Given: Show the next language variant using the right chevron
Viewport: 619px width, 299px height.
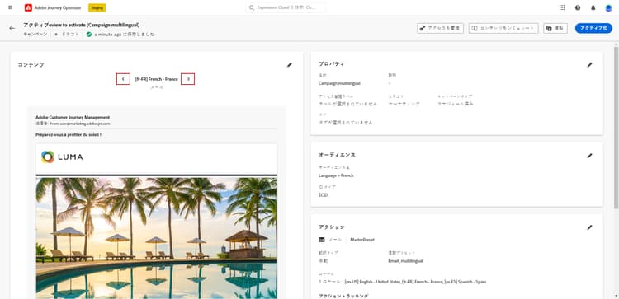Looking at the screenshot, I should click(188, 79).
